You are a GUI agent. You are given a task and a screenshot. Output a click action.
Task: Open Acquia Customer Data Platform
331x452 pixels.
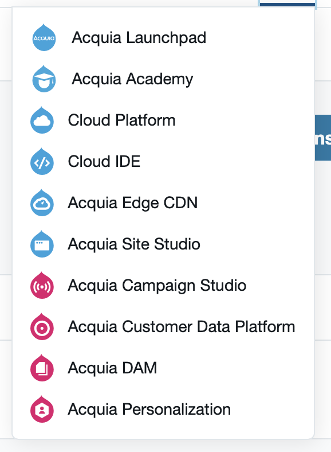pos(182,327)
